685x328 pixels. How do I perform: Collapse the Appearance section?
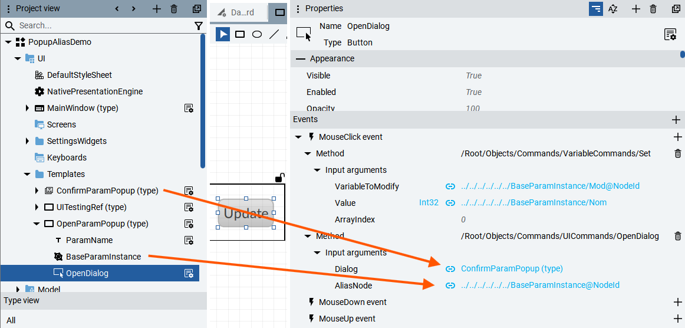point(301,58)
